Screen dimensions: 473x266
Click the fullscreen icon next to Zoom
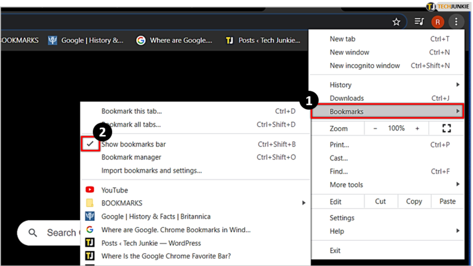coord(446,128)
